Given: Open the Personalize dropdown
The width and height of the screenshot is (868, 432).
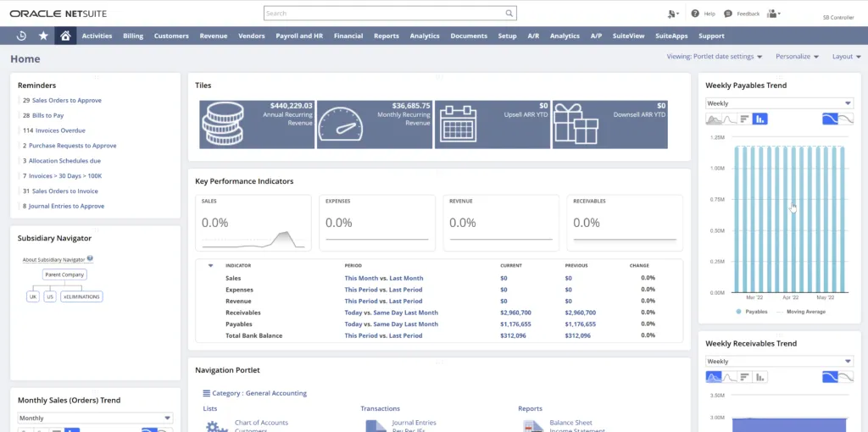Looking at the screenshot, I should 797,57.
